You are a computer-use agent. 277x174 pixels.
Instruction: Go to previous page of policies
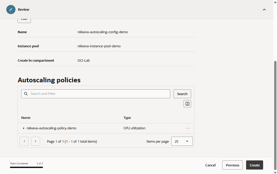(x=24, y=141)
